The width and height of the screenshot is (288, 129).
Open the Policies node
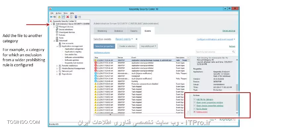[62, 35]
